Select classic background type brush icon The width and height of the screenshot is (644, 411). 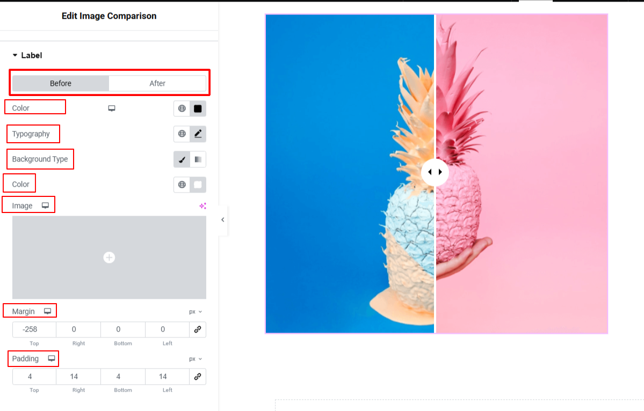182,159
